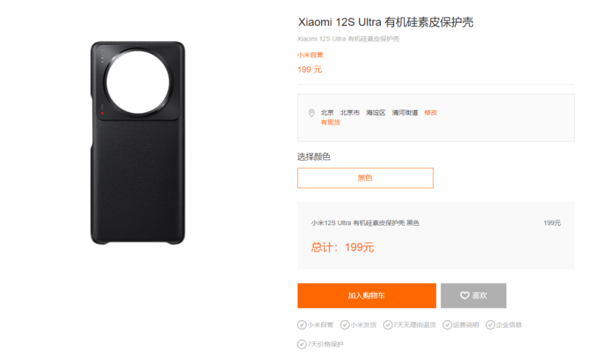Open the 运费说明 shipping info link
597x352 pixels.
465,325
